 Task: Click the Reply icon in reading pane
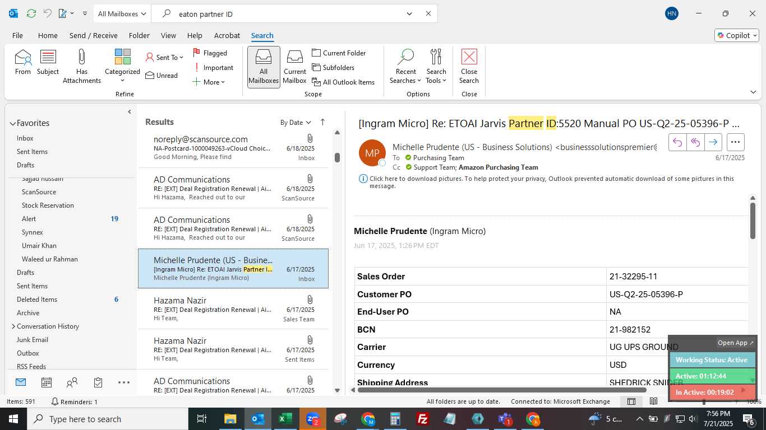click(x=677, y=142)
